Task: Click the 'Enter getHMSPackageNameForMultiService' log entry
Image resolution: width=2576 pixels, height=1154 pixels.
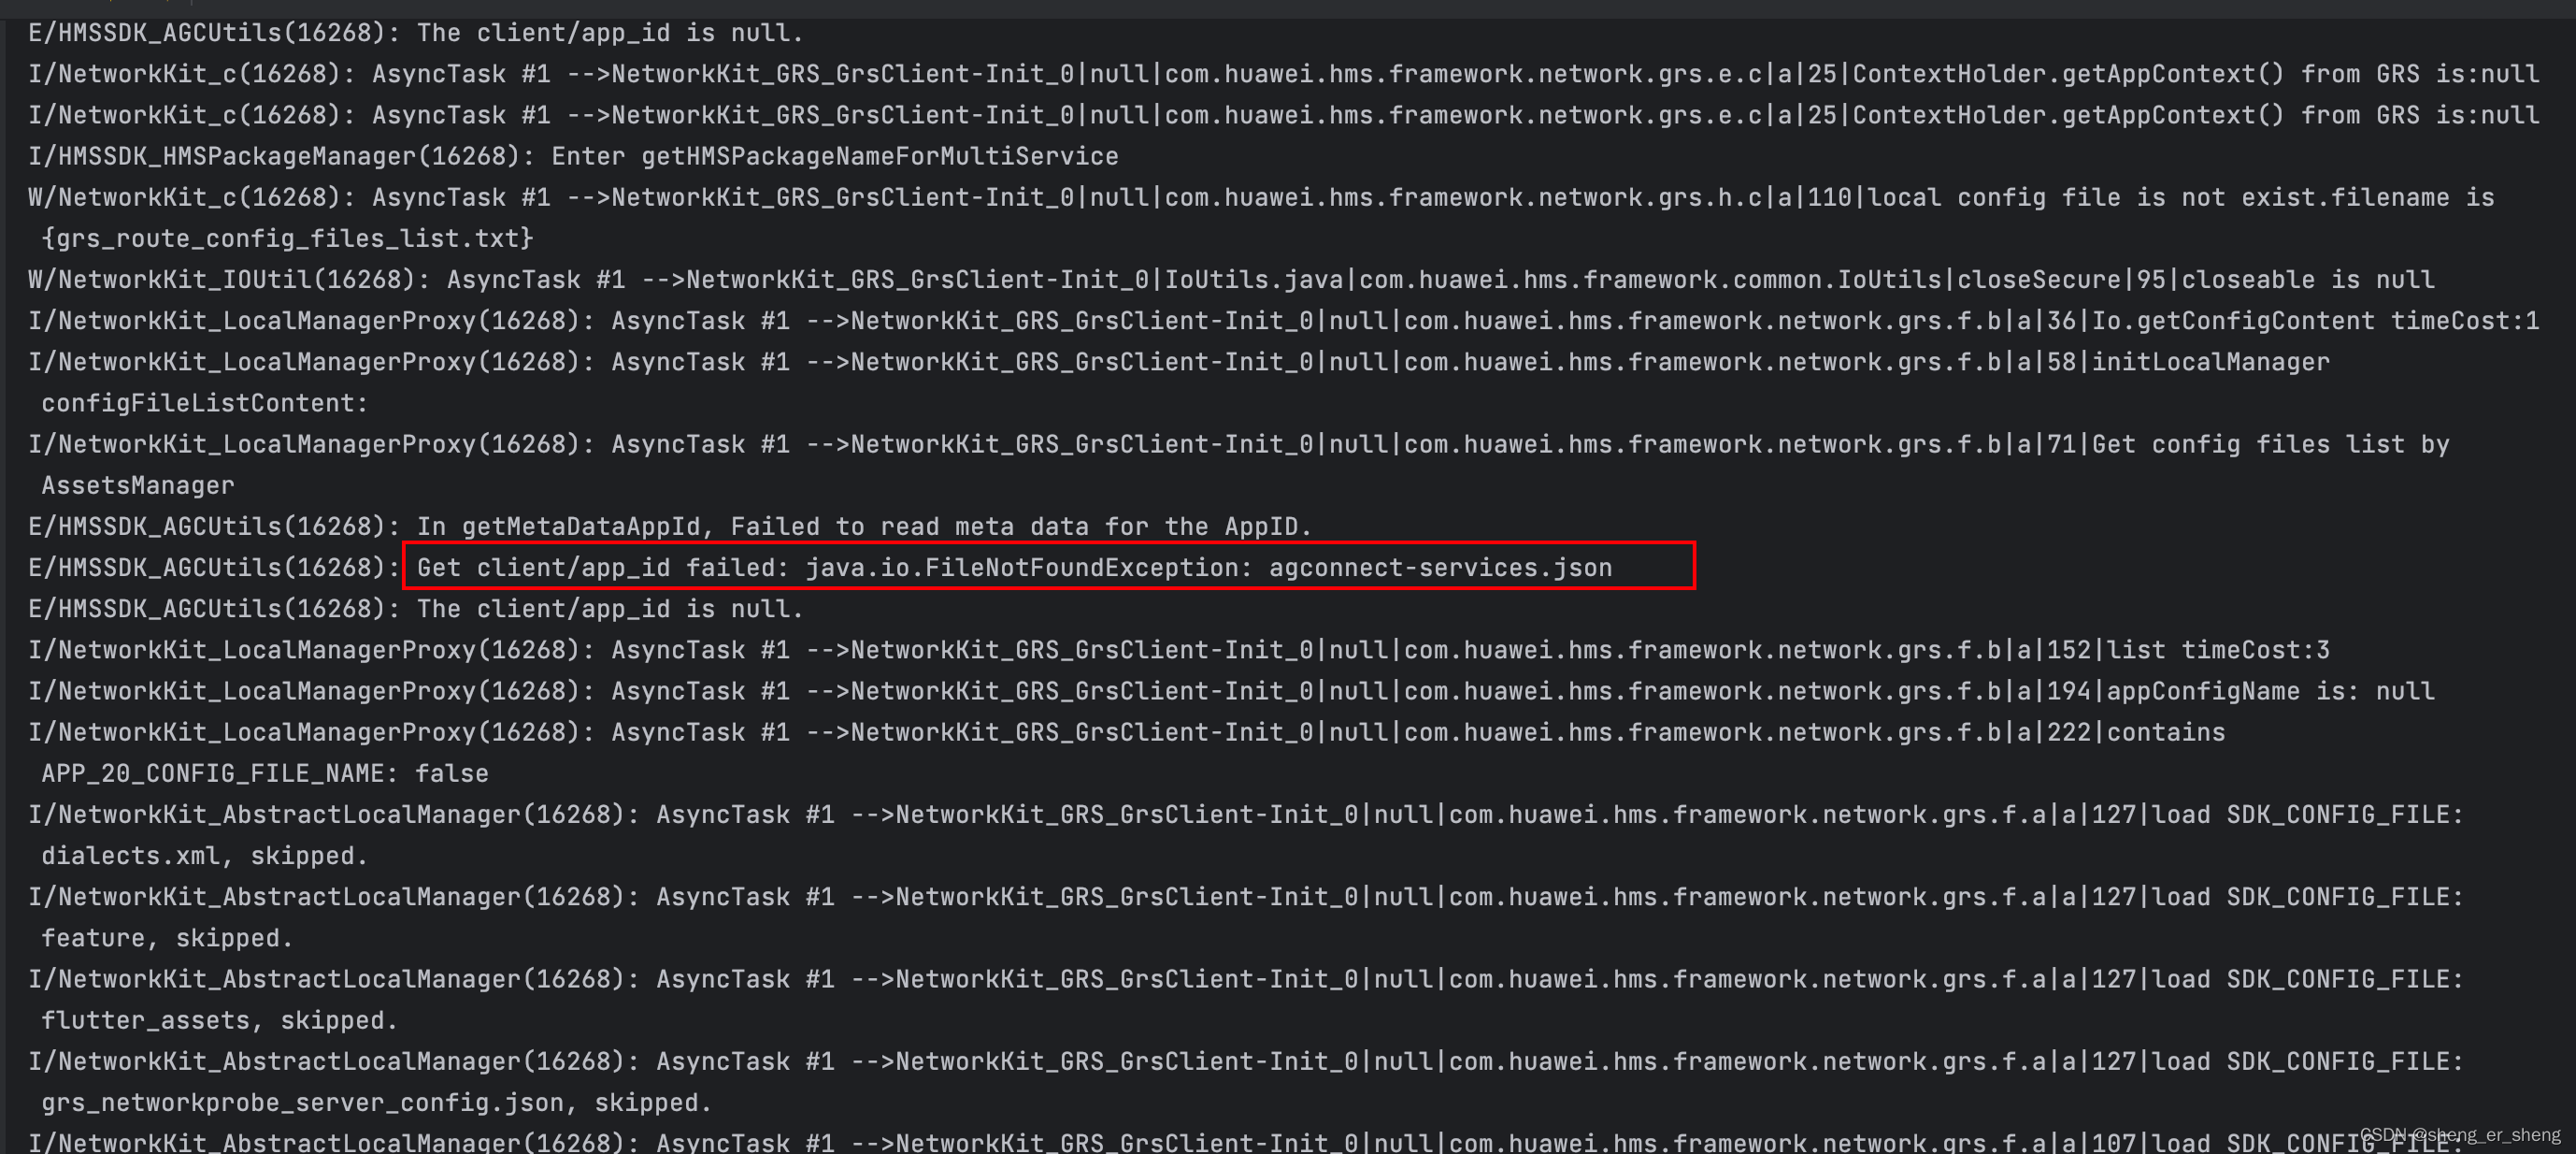Action: (573, 156)
